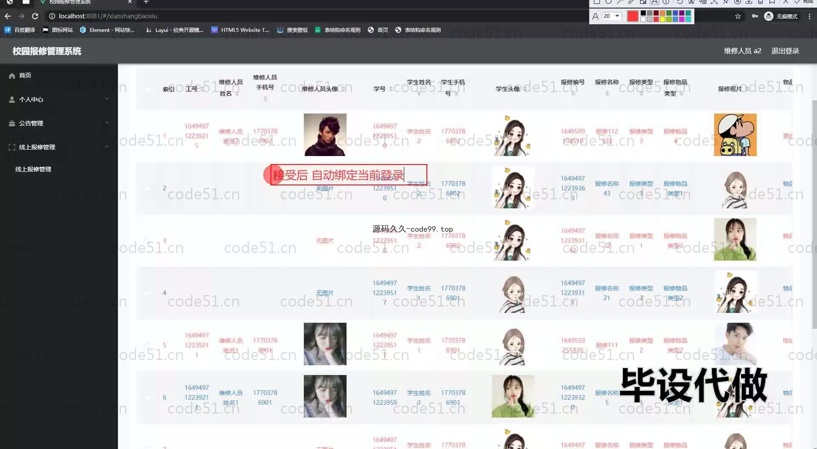
Task: Sort by 报修照片 column arrows
Action: click(746, 89)
